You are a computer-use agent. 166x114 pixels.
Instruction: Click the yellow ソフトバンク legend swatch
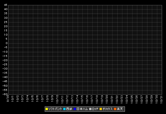(47, 109)
